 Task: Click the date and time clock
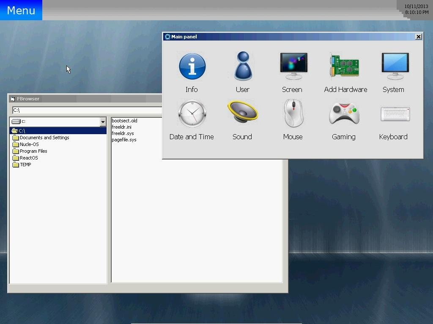click(416, 9)
